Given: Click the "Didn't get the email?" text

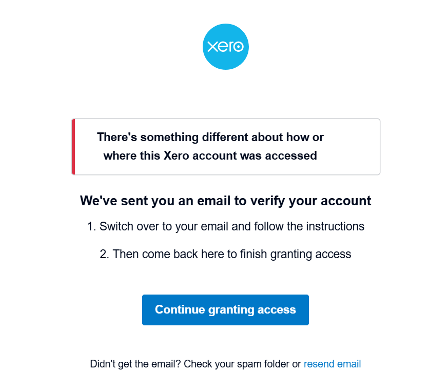Looking at the screenshot, I should click(x=135, y=364).
